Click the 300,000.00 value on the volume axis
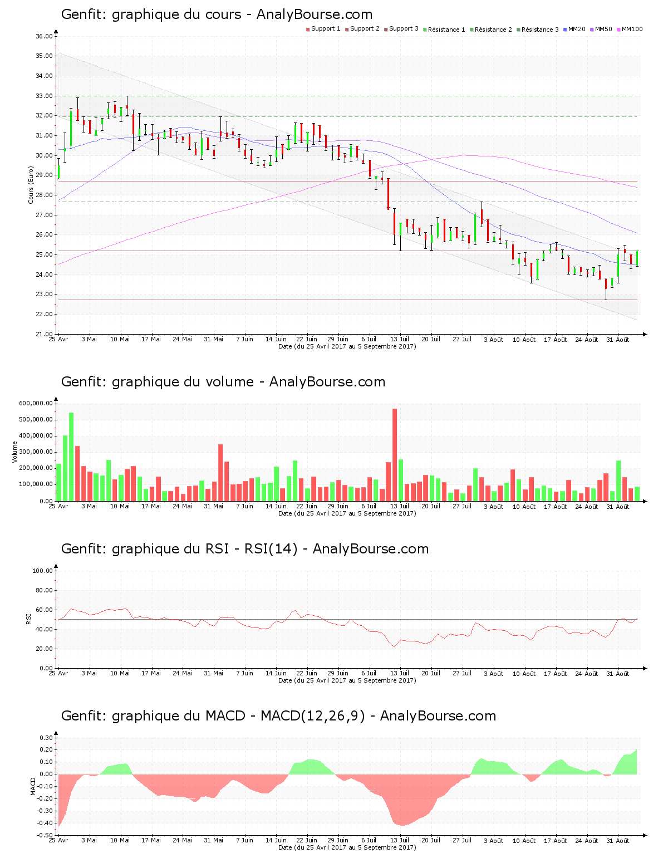 tap(36, 452)
